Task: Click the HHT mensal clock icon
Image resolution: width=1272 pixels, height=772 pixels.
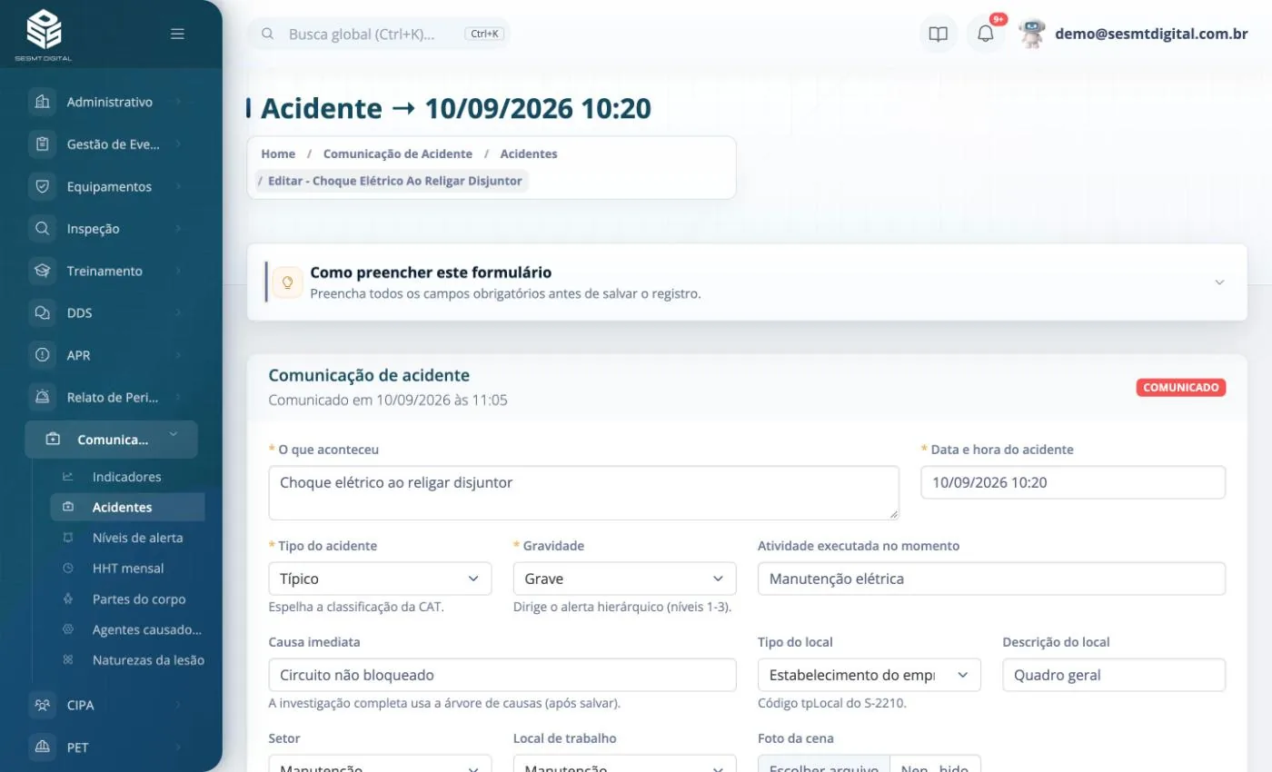Action: coord(67,569)
